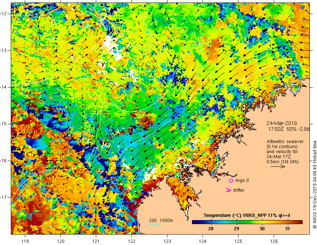Click the longitude axis label 123
The image size is (317, 245).
[x=167, y=241]
